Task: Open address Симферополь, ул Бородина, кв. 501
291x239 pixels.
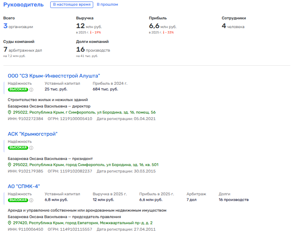Action: (86, 165)
